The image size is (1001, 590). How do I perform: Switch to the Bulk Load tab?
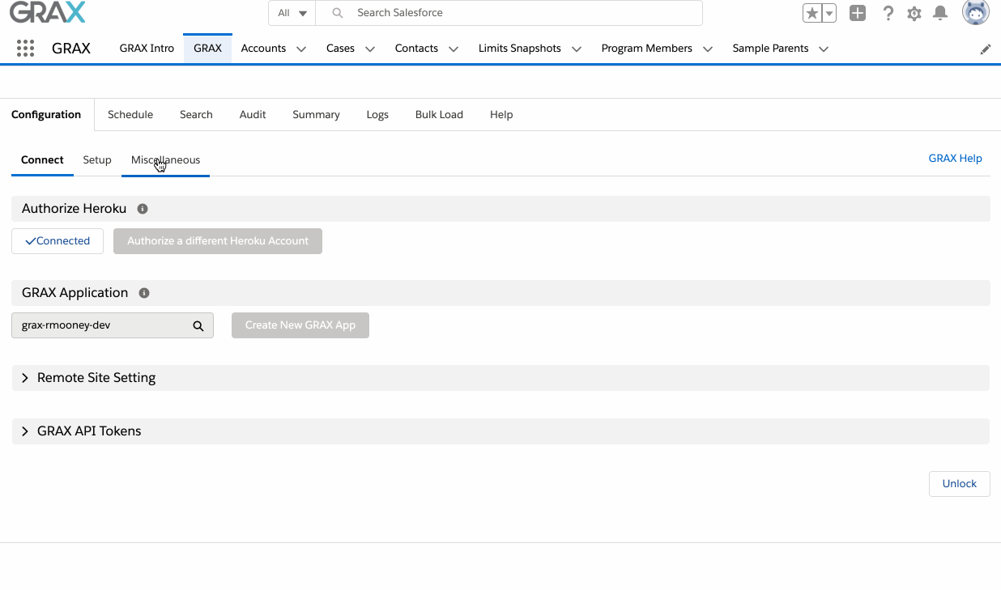439,115
